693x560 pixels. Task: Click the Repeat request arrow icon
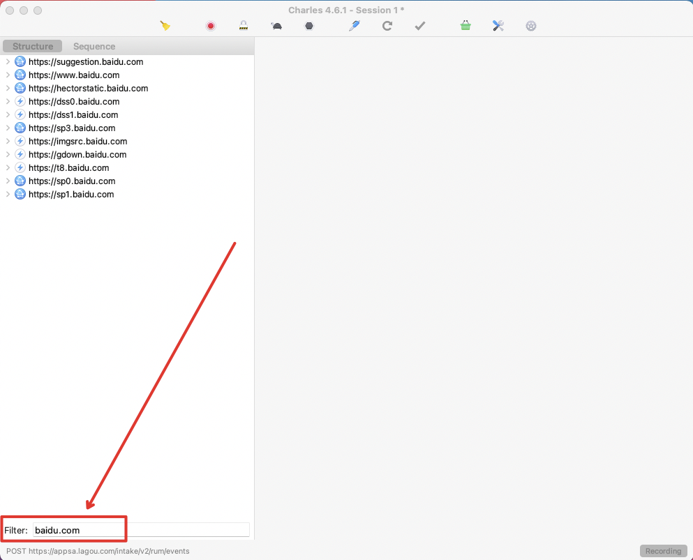tap(387, 26)
